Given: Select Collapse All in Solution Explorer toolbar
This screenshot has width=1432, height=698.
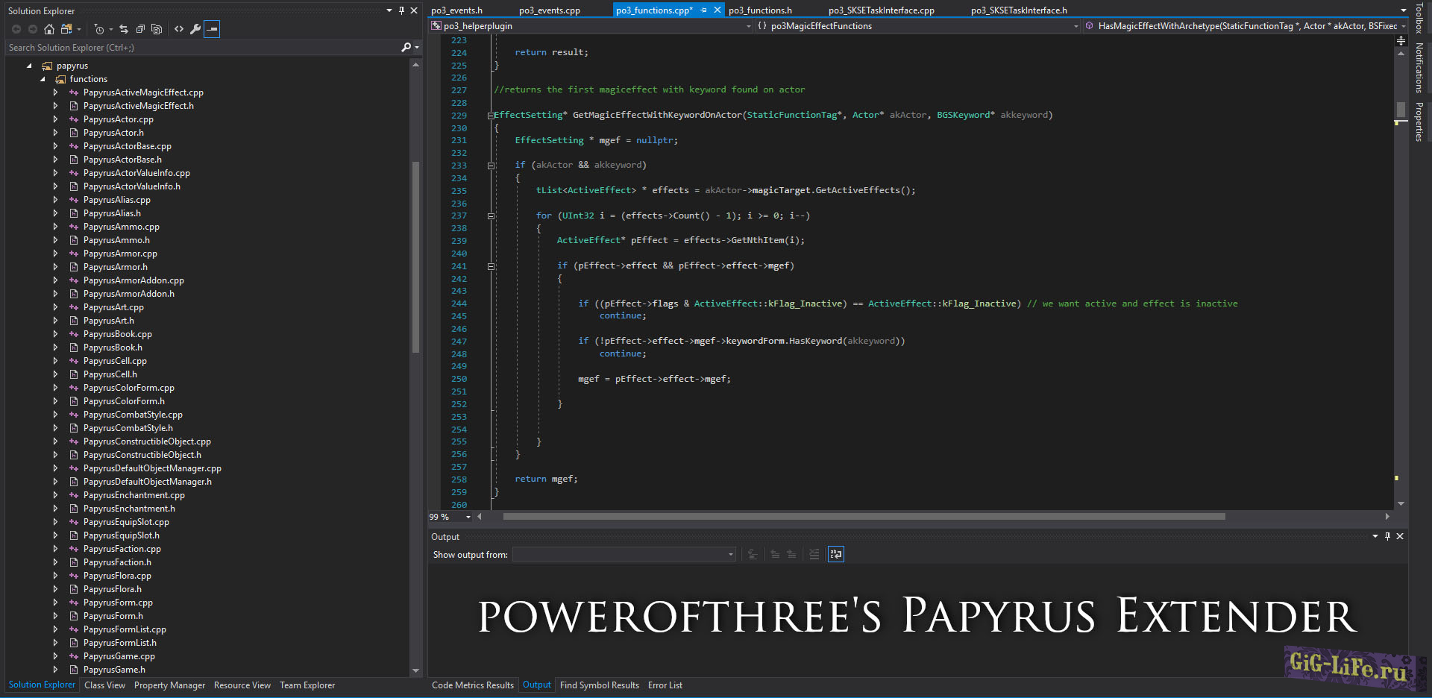Looking at the screenshot, I should [x=140, y=29].
